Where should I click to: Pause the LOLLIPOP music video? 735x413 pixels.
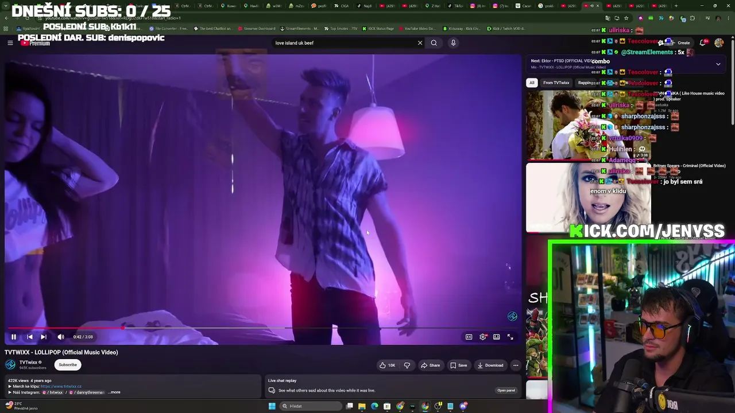14,337
